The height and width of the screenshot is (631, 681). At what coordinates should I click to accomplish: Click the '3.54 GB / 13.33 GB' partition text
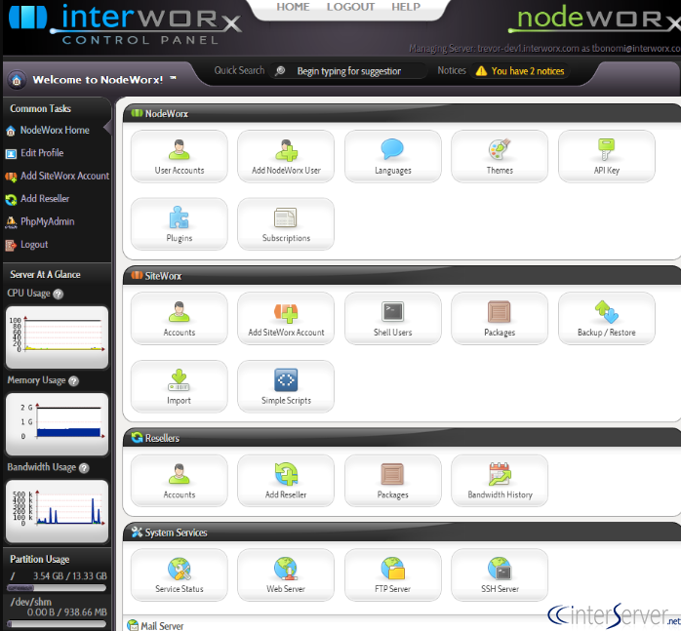pos(70,575)
